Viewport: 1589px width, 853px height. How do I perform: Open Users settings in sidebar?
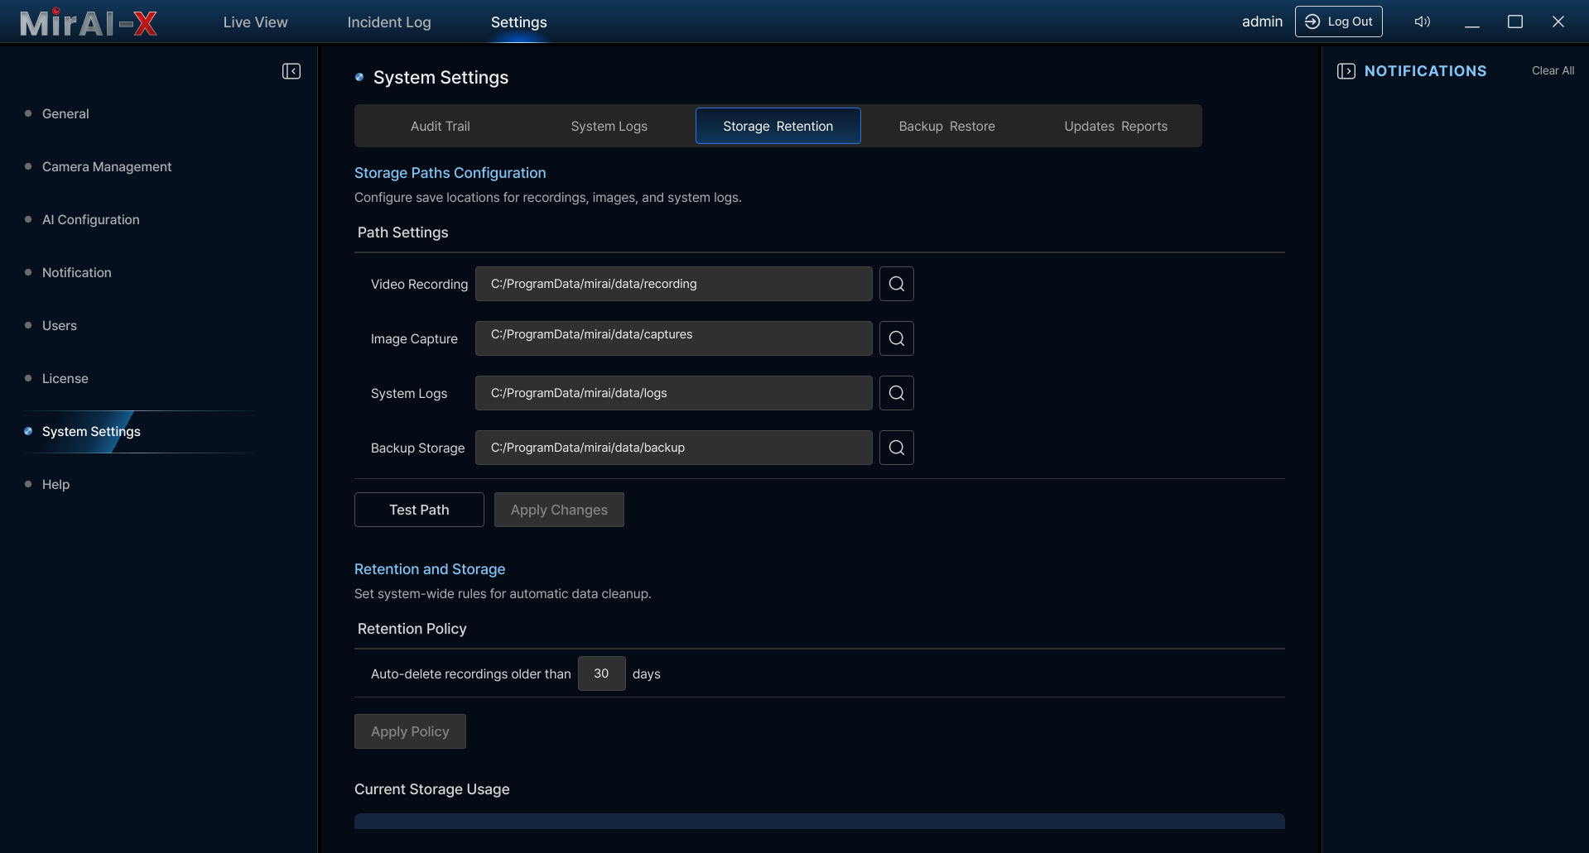click(x=60, y=325)
